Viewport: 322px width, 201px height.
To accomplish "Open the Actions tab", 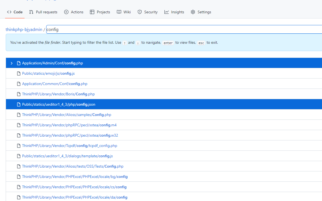I will tap(74, 12).
